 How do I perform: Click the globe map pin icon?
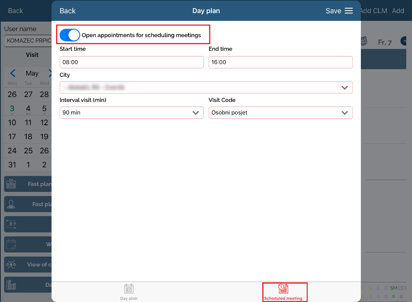pyautogui.click(x=363, y=42)
